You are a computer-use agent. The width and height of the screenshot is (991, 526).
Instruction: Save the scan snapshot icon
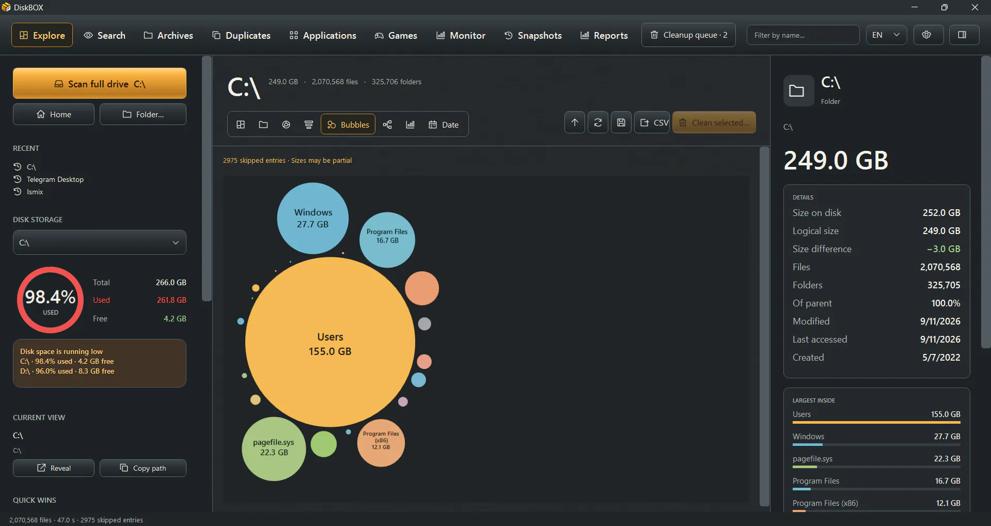[621, 122]
